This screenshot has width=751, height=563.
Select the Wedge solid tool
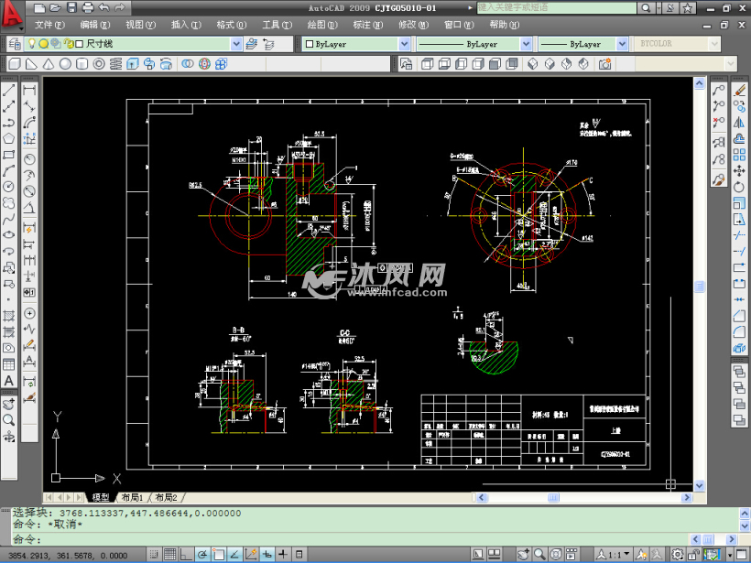coord(31,64)
